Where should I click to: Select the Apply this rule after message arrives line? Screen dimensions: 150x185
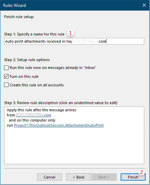click(42, 110)
